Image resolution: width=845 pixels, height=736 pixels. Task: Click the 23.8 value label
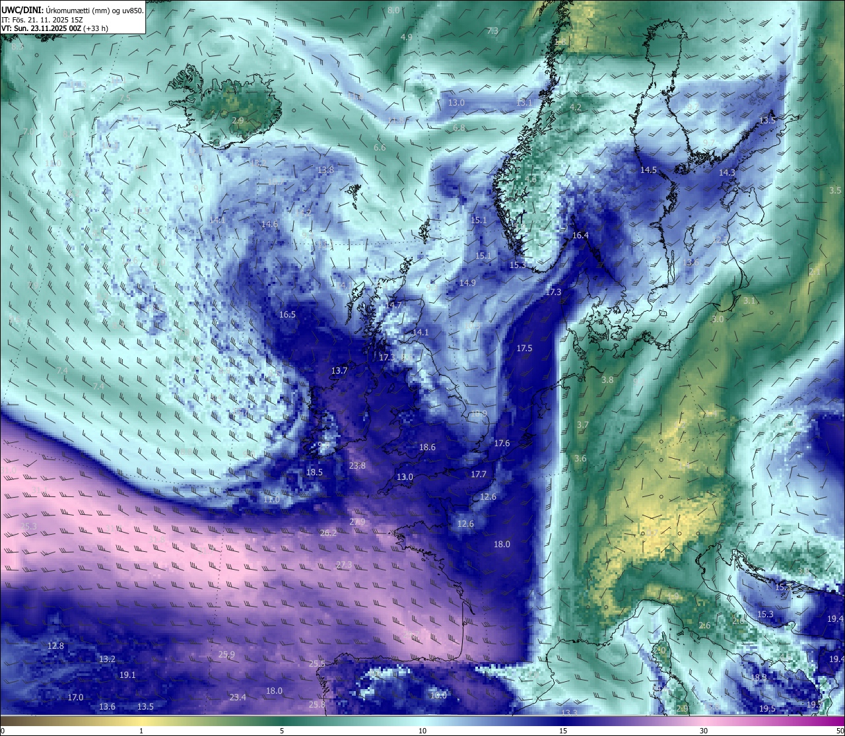coord(357,466)
